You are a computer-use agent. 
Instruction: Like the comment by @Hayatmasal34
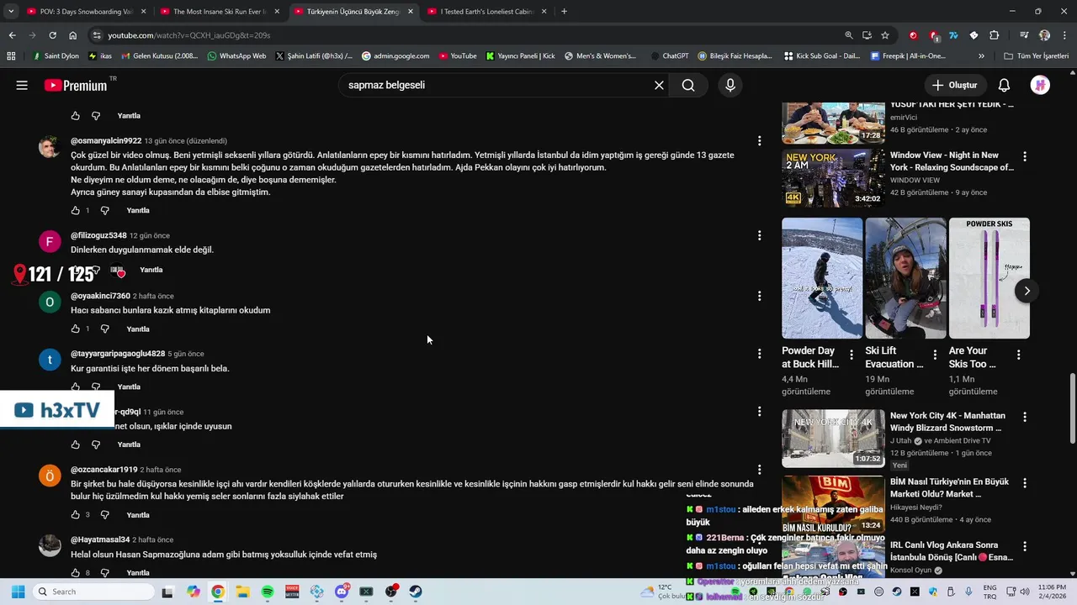pos(76,572)
